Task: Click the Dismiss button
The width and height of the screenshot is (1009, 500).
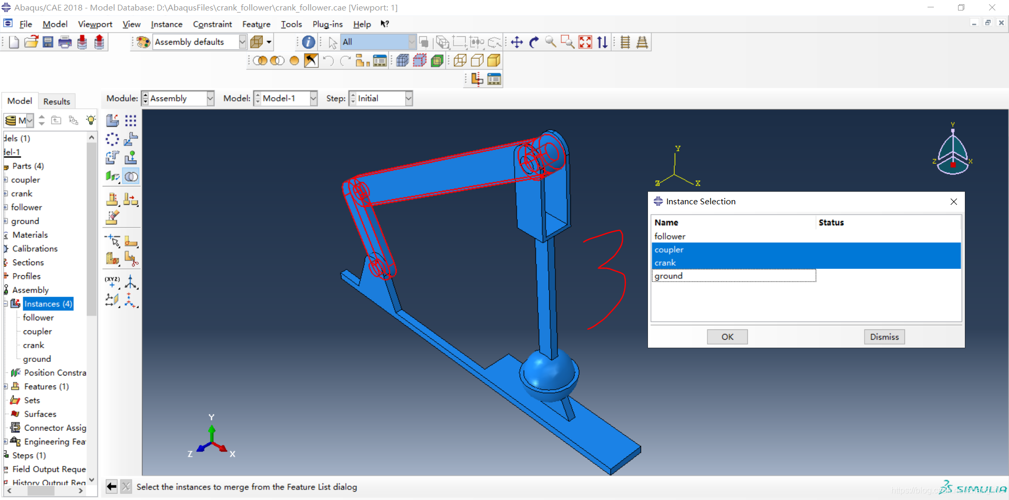Action: point(884,337)
